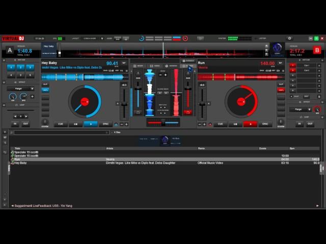This screenshot has width=326, height=244.
Task: Play deck B with the red play button
Action: (250, 124)
